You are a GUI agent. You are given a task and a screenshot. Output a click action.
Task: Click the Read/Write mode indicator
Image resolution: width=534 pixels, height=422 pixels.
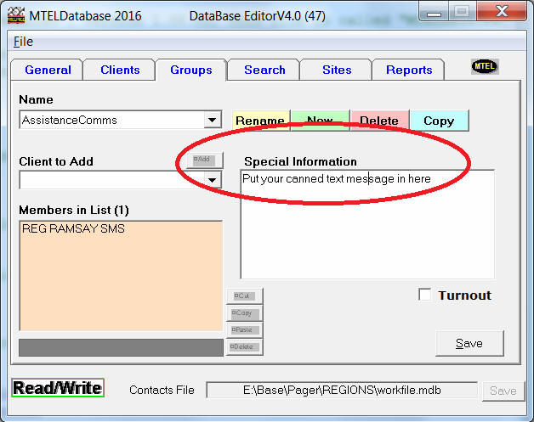[58, 388]
